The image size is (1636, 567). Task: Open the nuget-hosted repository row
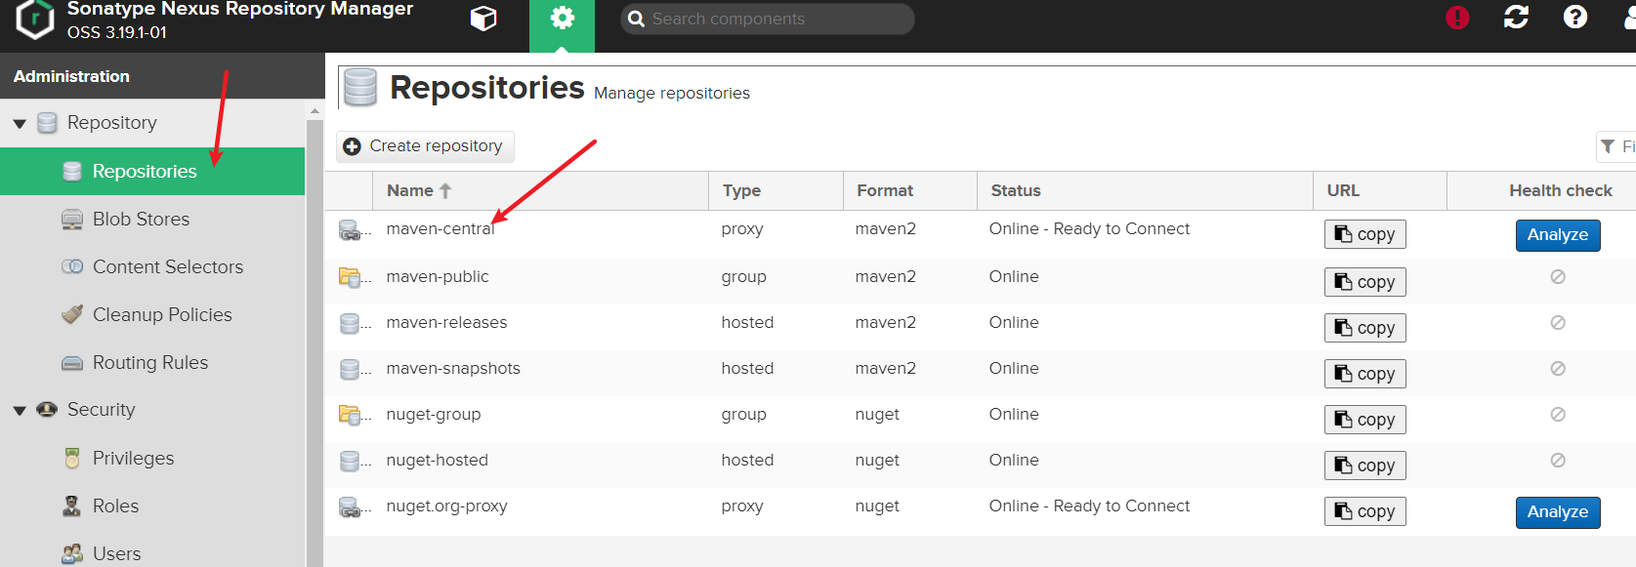(981, 465)
